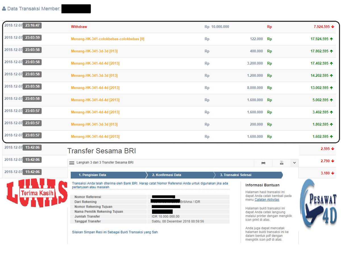The width and height of the screenshot is (341, 258).
Task: Expand the chevron dropdown beside PDF icon
Action: pos(294,163)
